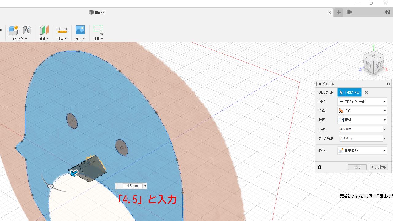The image size is (393, 221).
Task: Open the 方向 片側 dropdown
Action: tap(362, 111)
